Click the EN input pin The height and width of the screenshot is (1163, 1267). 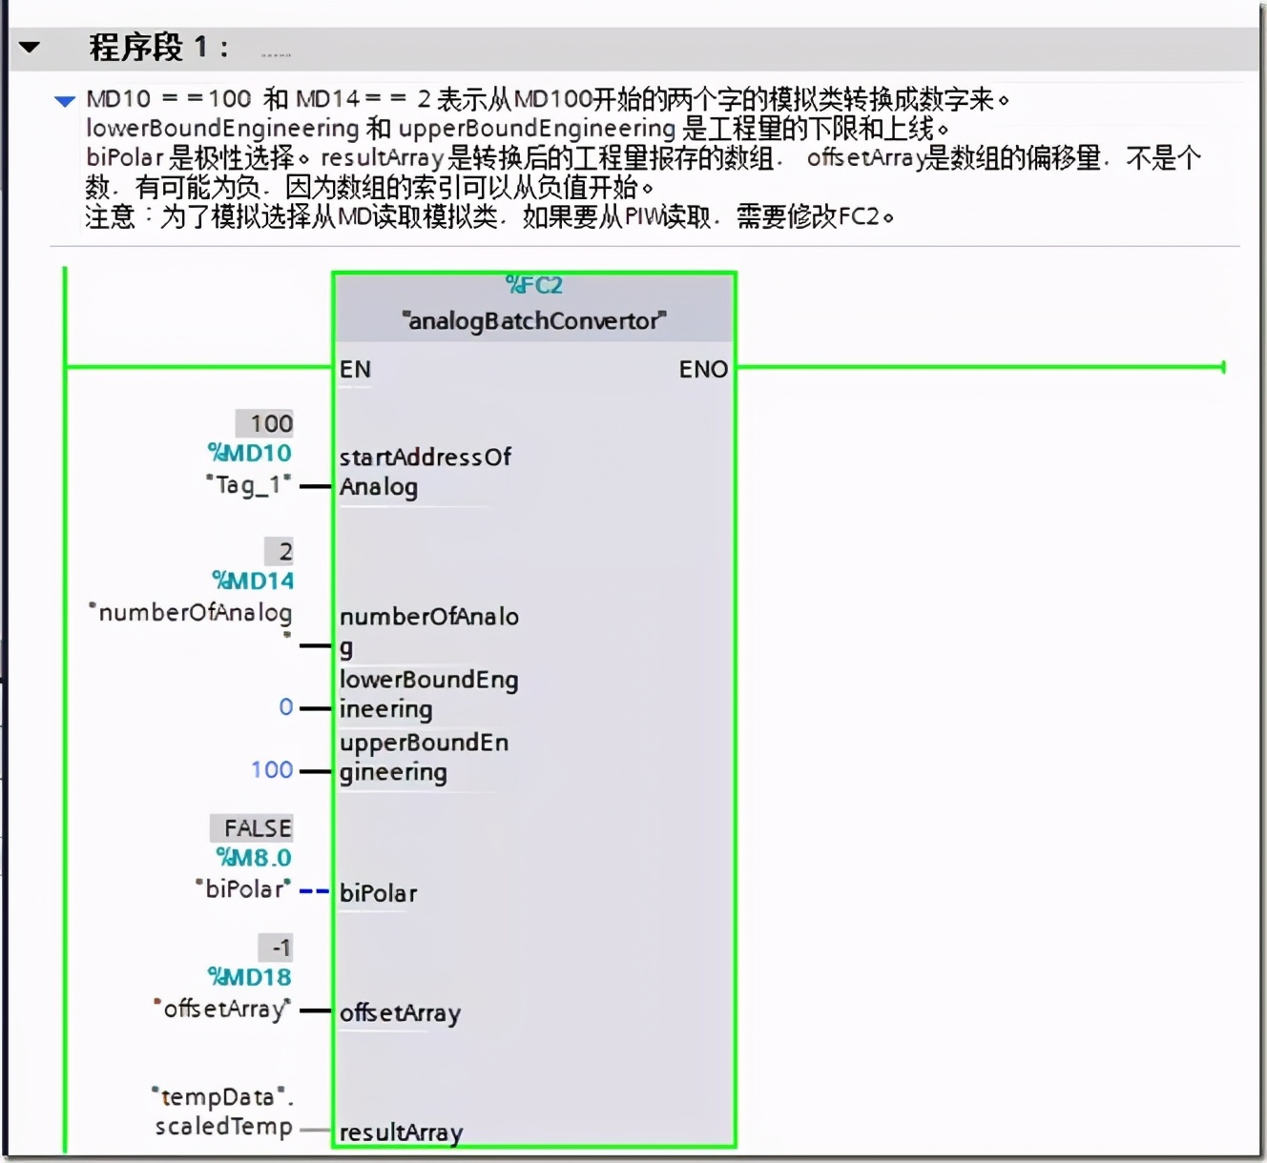click(x=355, y=369)
